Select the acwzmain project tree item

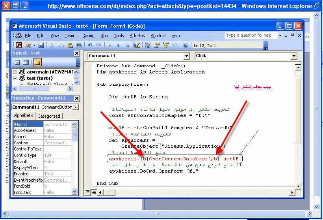pyautogui.click(x=50, y=72)
